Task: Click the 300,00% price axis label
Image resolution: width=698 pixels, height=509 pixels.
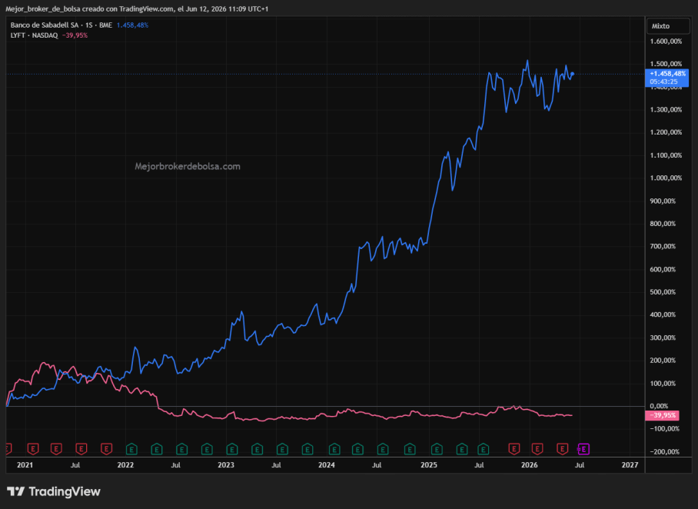Action: click(x=663, y=338)
